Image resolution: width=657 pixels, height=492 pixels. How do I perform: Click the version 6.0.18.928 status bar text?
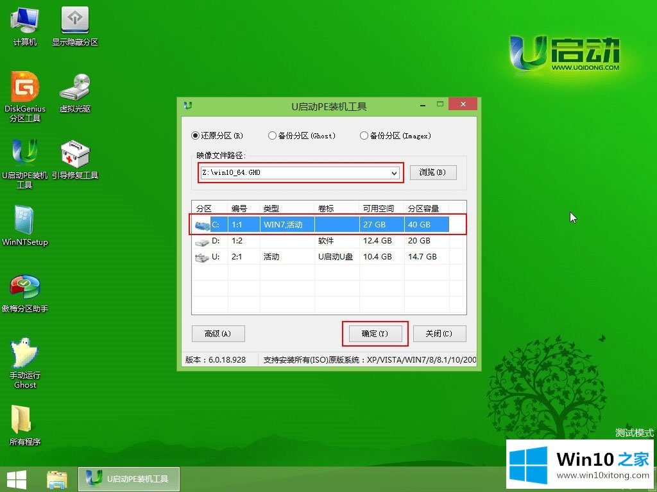[216, 360]
